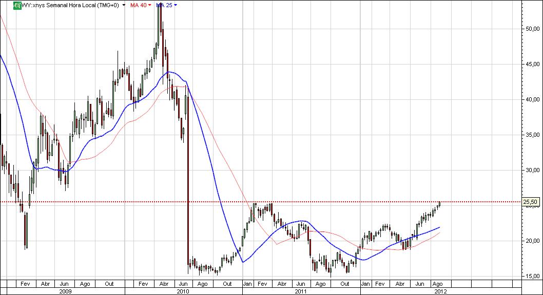Click the Abr label above year 2010
543x295 pixels.
click(164, 284)
